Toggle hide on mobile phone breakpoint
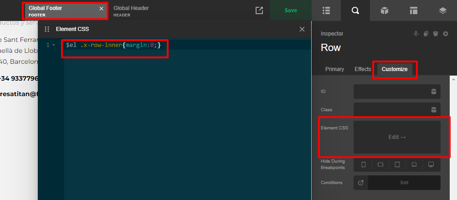The width and height of the screenshot is (457, 200). coord(364,164)
